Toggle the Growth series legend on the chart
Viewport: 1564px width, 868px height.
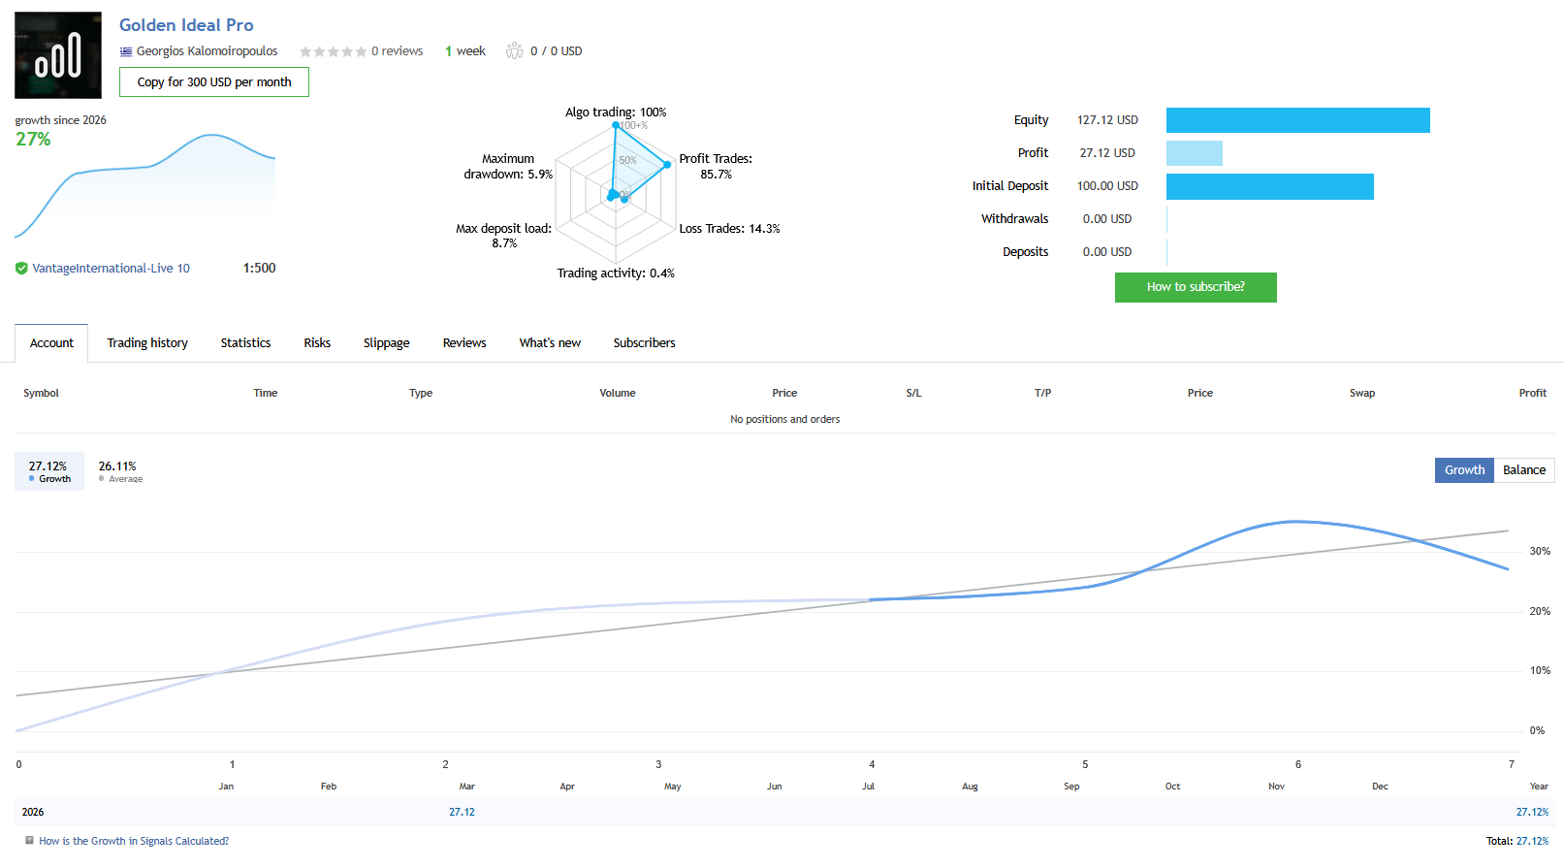(48, 471)
